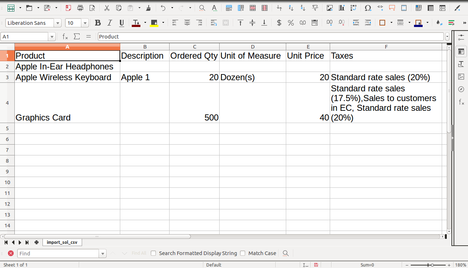Open the font size dropdown
The width and height of the screenshot is (468, 268).
(85, 23)
